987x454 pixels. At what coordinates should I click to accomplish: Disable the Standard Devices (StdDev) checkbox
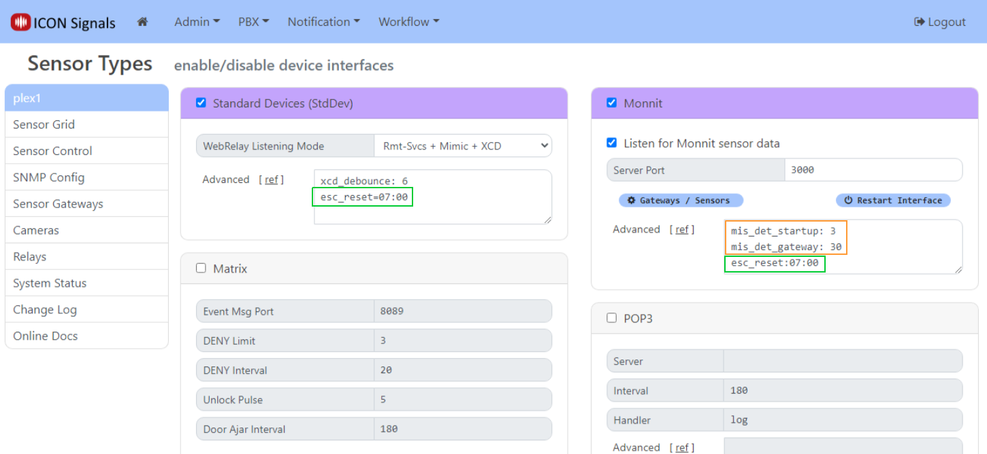[201, 103]
